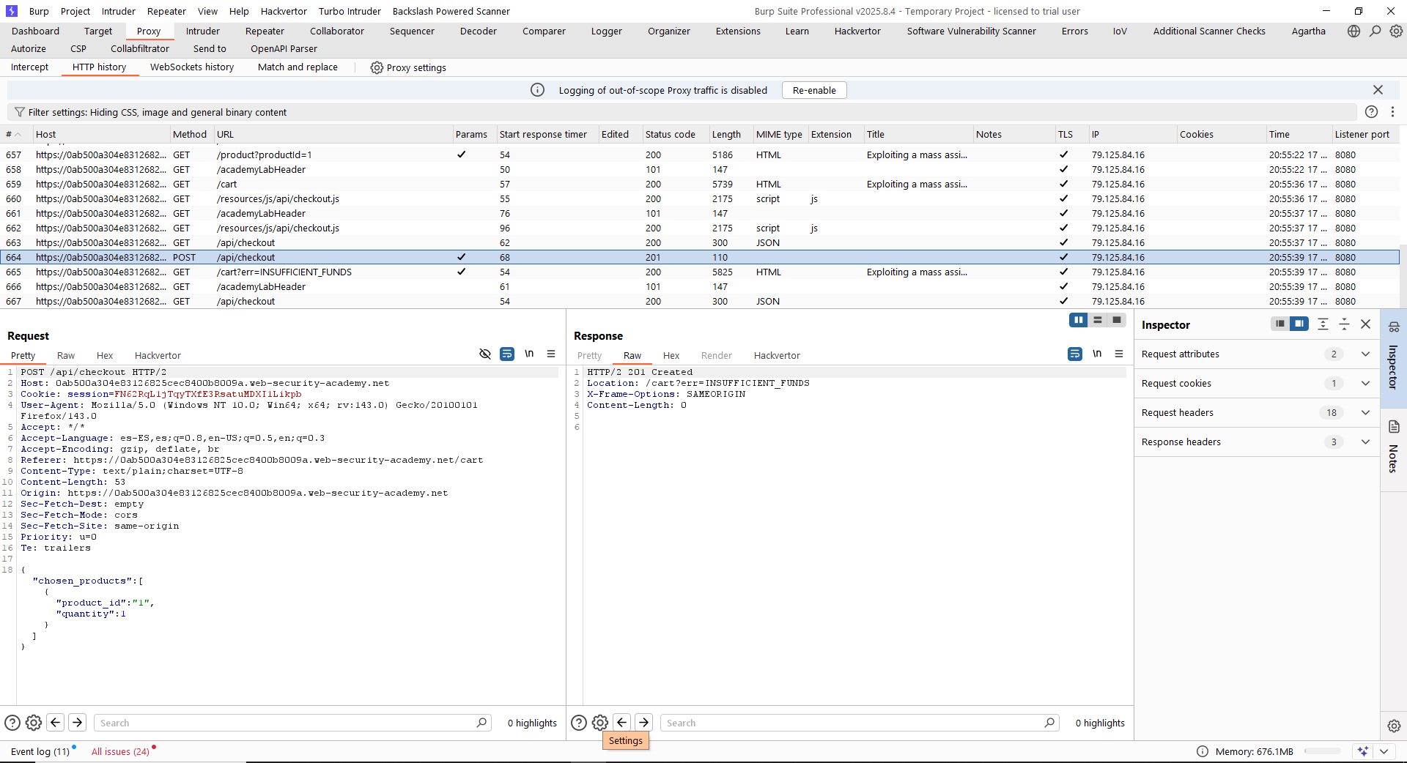Toggle word wrap in Request editor
This screenshot has width=1407, height=763.
pyautogui.click(x=507, y=354)
